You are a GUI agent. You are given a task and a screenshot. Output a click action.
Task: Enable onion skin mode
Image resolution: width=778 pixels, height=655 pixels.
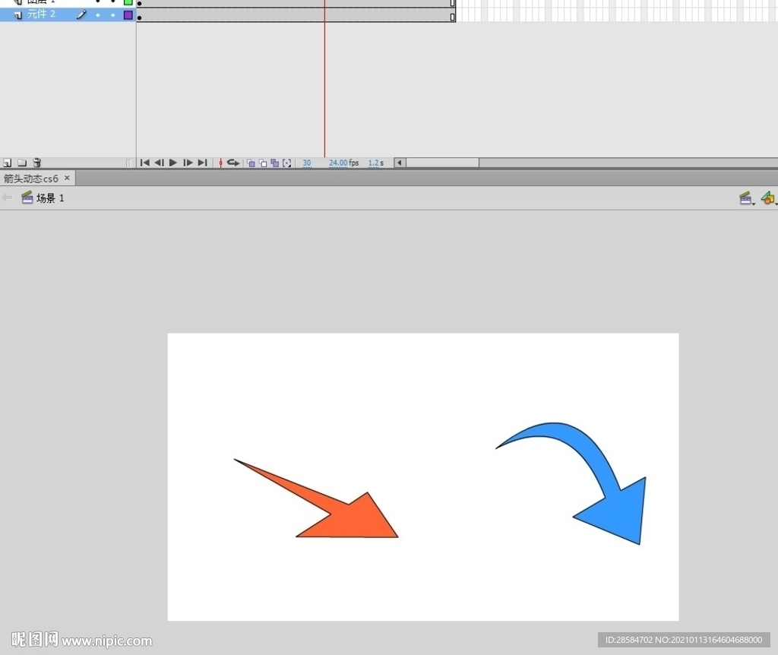point(251,163)
